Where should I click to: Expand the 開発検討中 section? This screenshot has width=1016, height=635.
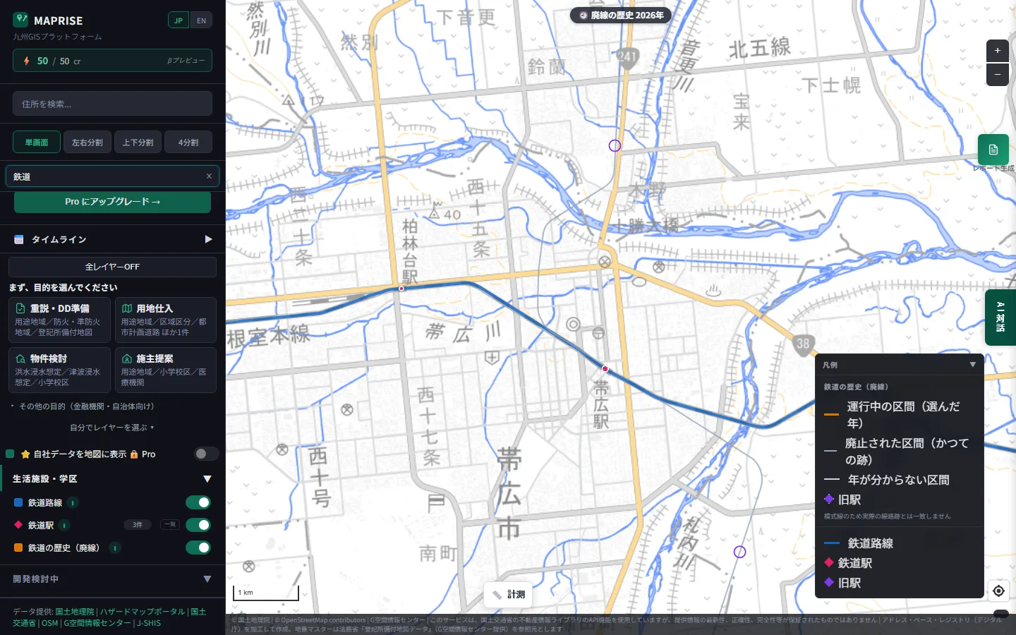(207, 579)
